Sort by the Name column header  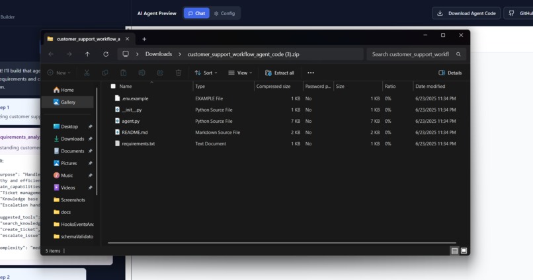click(126, 87)
